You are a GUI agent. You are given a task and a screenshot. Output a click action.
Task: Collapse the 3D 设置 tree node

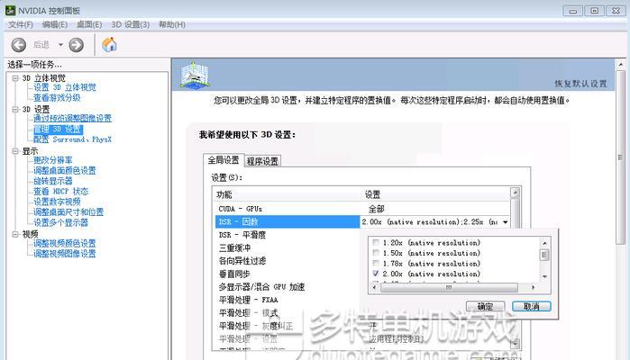(15, 109)
